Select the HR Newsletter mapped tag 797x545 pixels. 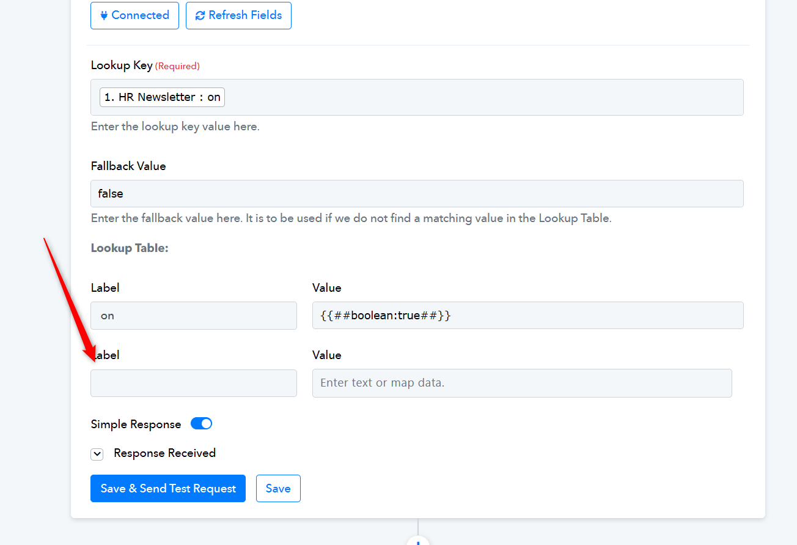coord(162,97)
